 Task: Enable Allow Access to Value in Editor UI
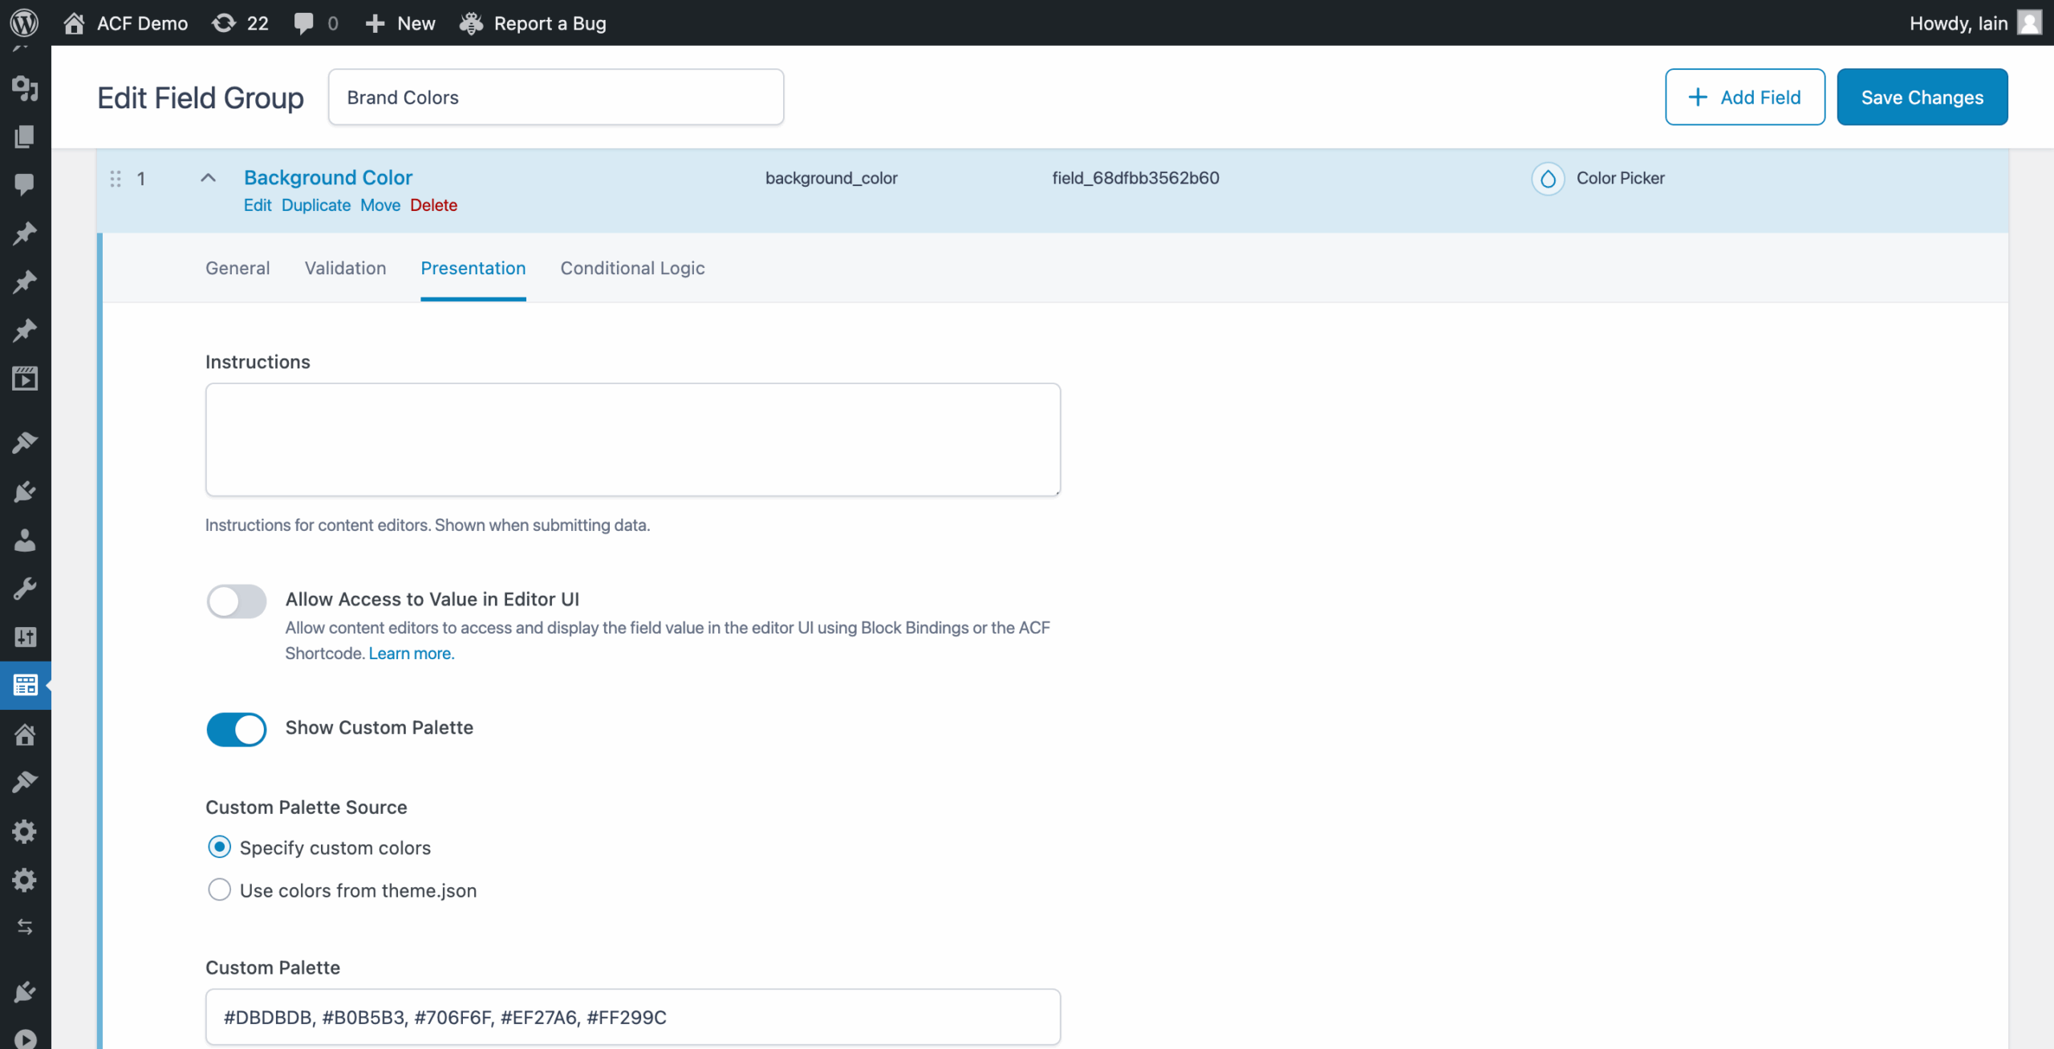[x=237, y=601]
